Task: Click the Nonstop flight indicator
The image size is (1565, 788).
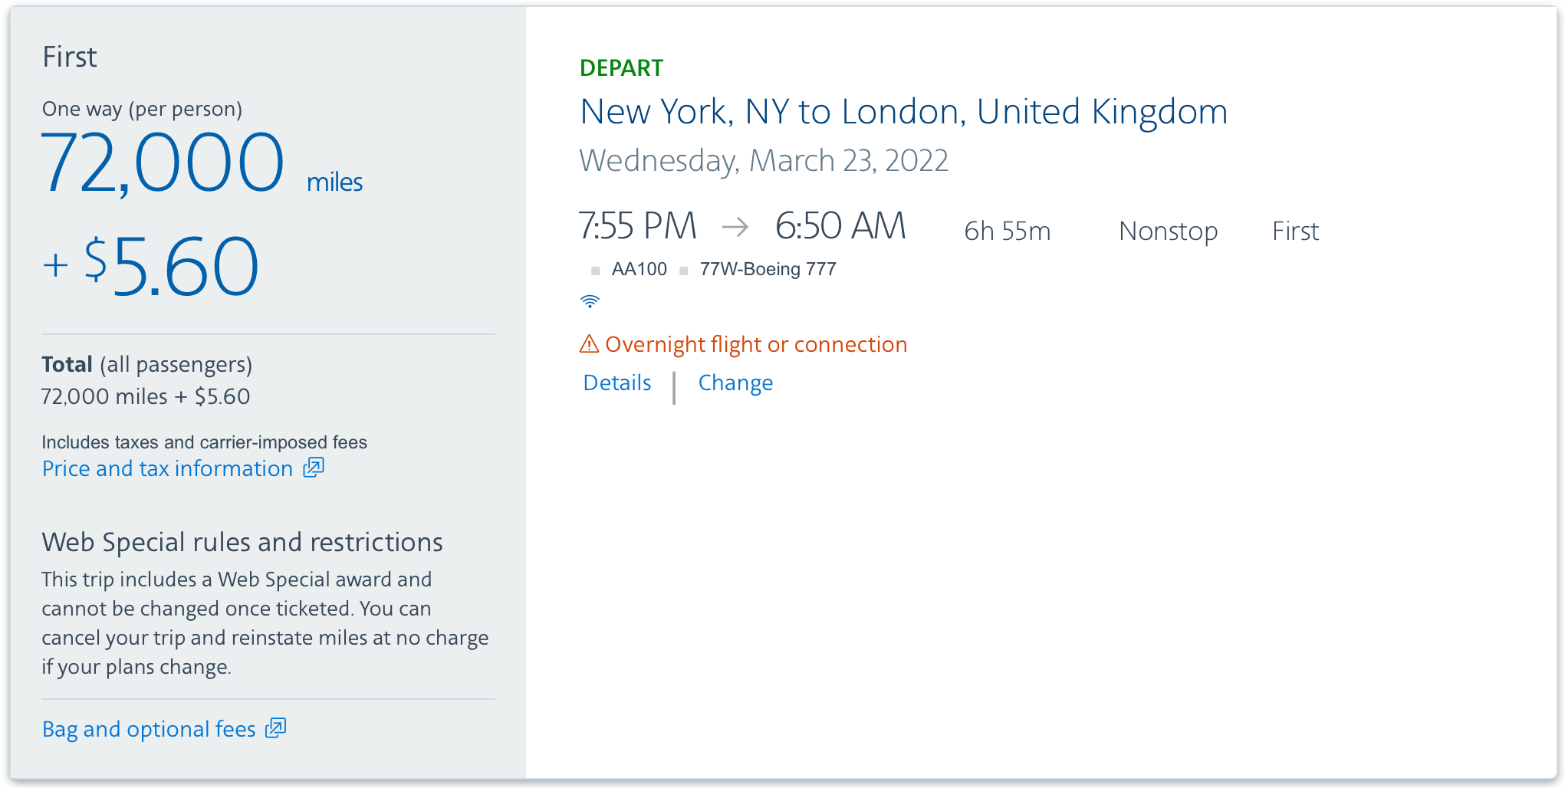Action: pyautogui.click(x=1167, y=230)
